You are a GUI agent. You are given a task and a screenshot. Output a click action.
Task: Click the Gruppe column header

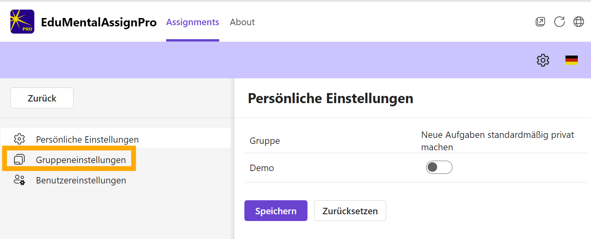click(x=264, y=141)
